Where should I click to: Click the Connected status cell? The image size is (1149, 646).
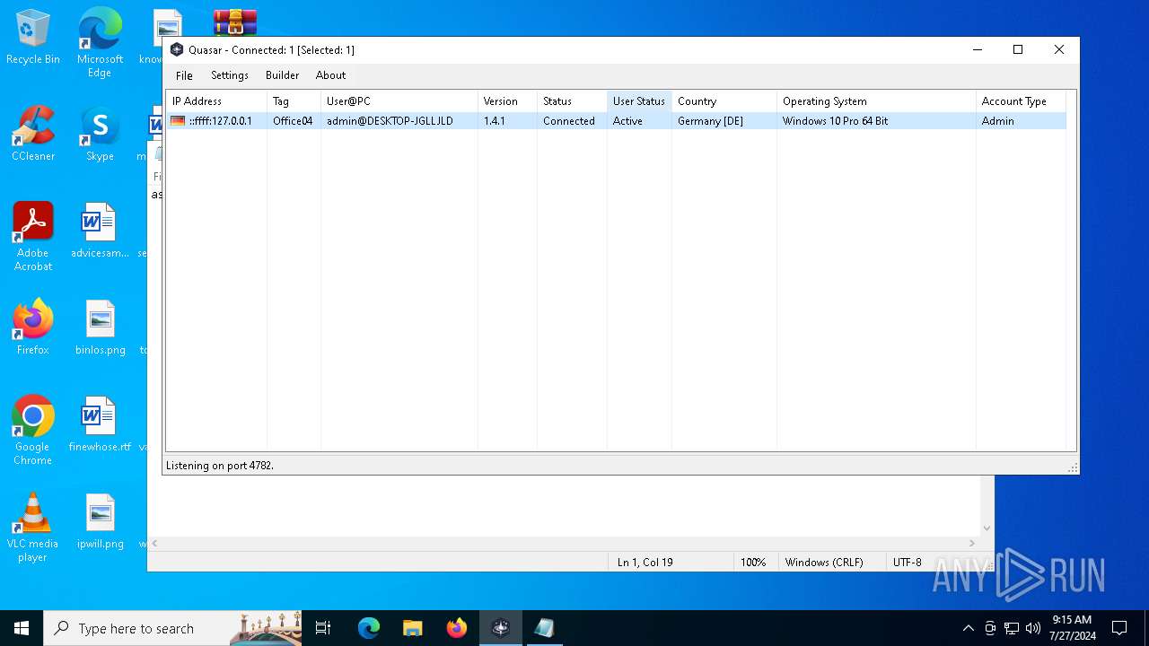click(x=568, y=121)
